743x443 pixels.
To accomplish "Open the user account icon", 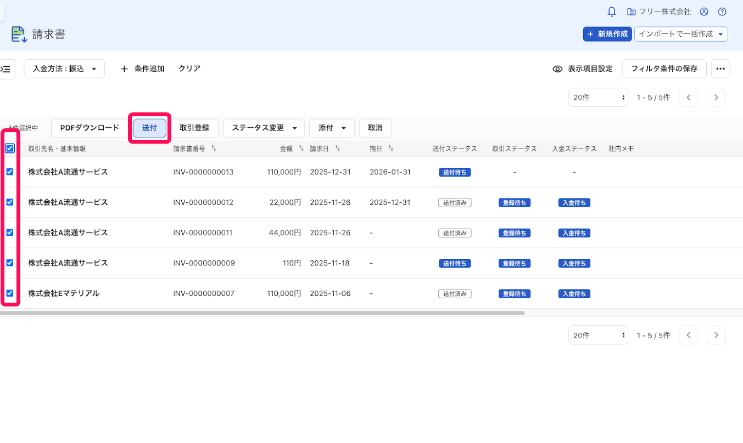I will 704,12.
